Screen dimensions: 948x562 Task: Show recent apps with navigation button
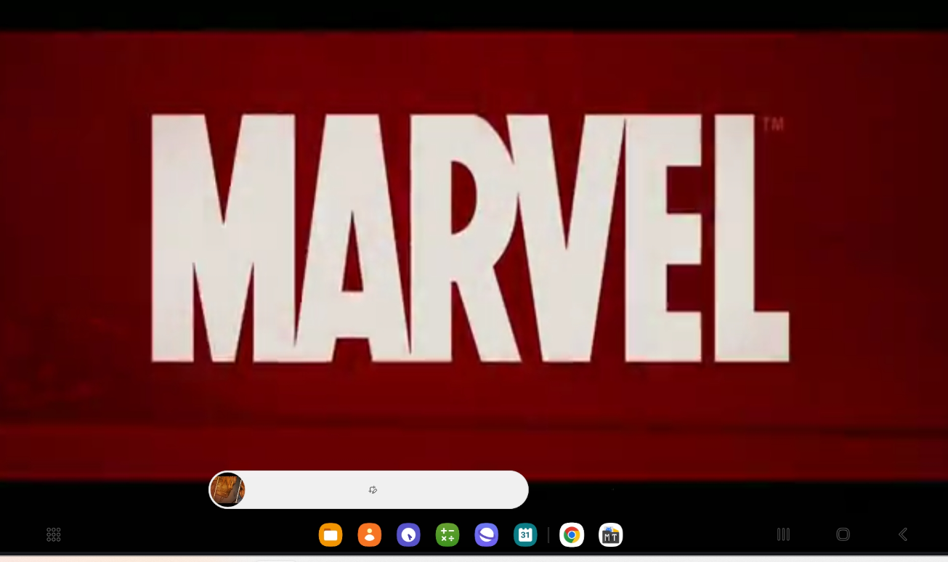tap(783, 534)
